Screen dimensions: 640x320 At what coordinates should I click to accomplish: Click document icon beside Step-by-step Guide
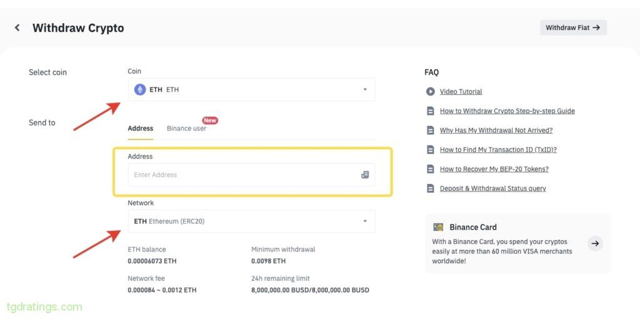point(430,111)
